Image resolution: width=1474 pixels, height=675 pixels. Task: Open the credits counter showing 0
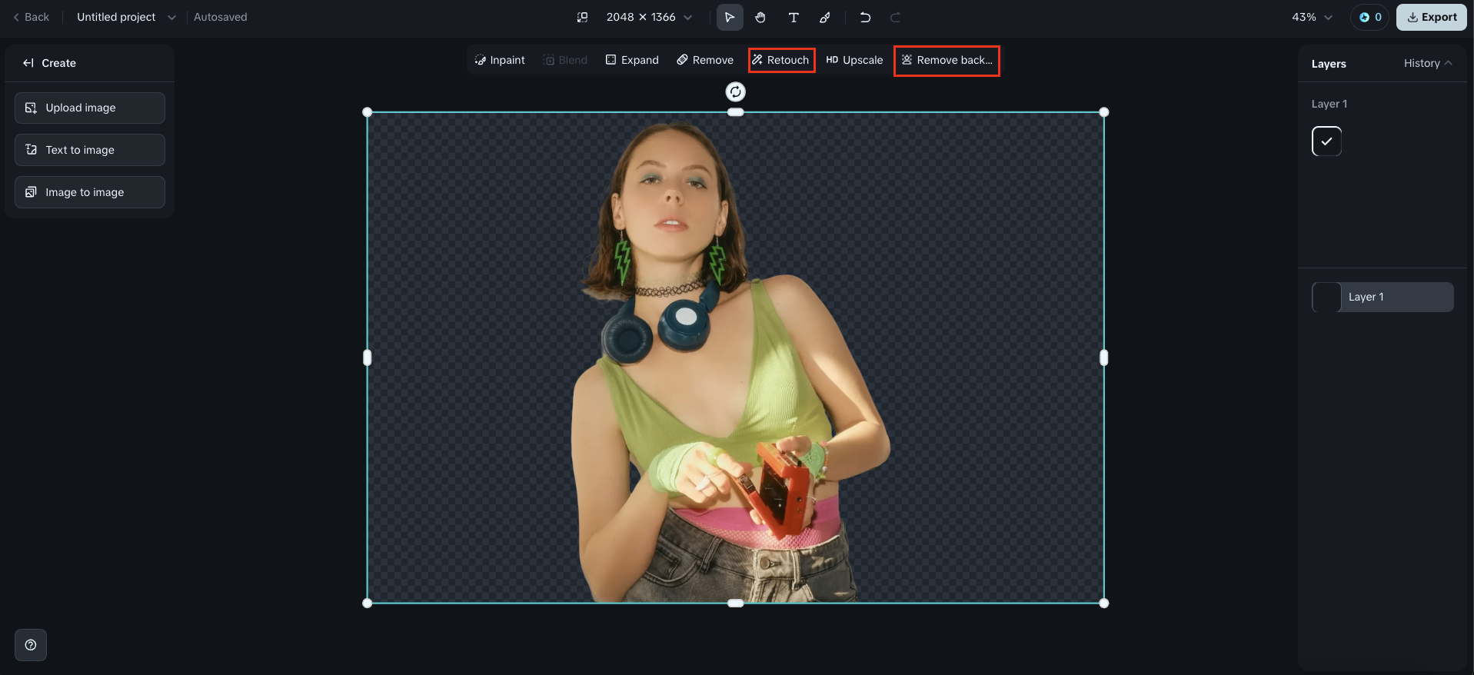click(1370, 17)
